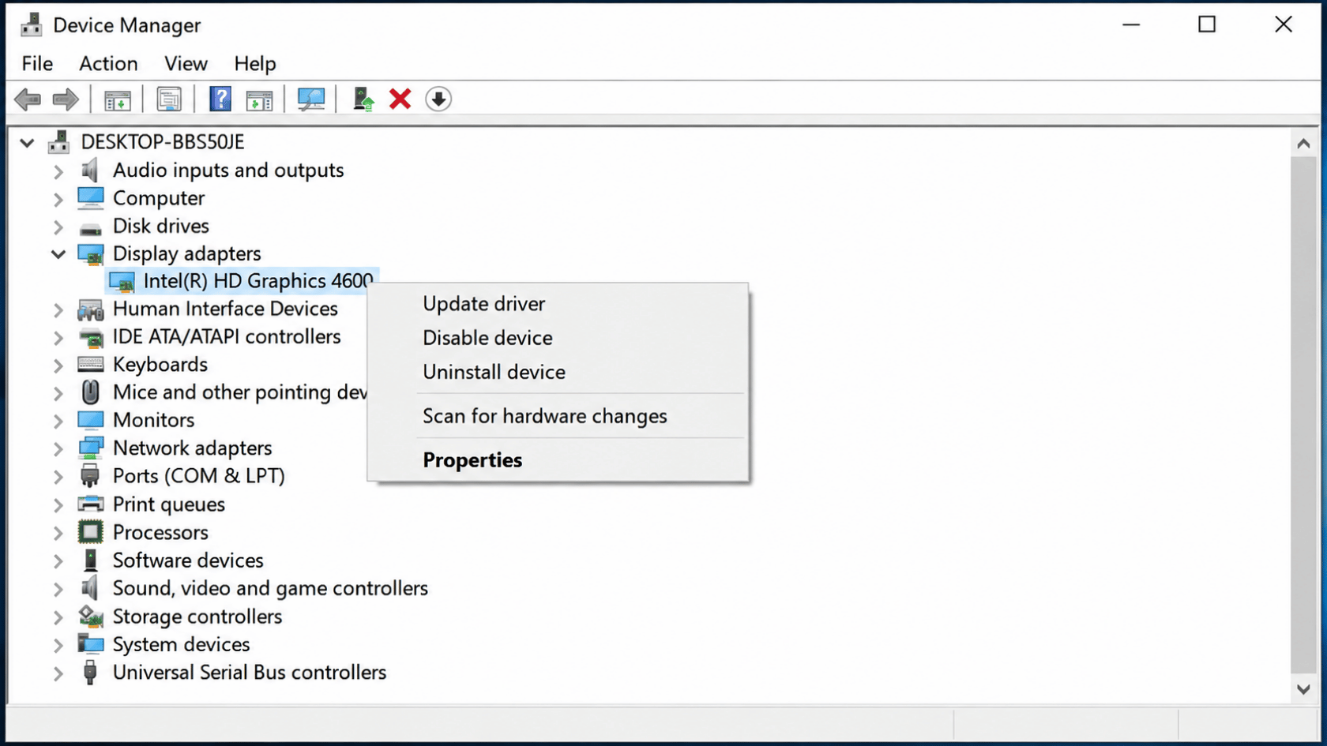
Task: Select Sound, video and game controllers label
Action: tap(270, 588)
